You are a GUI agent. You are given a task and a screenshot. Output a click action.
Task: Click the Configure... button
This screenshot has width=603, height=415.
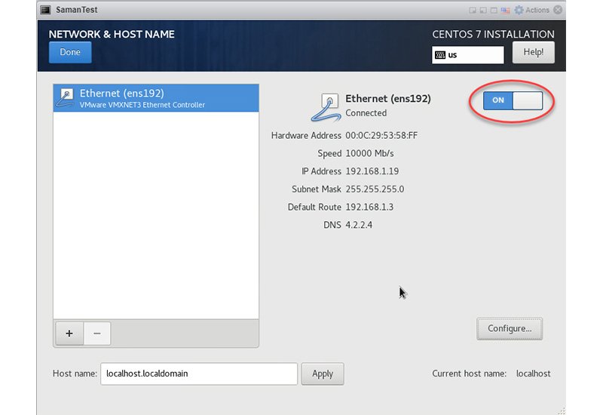510,328
